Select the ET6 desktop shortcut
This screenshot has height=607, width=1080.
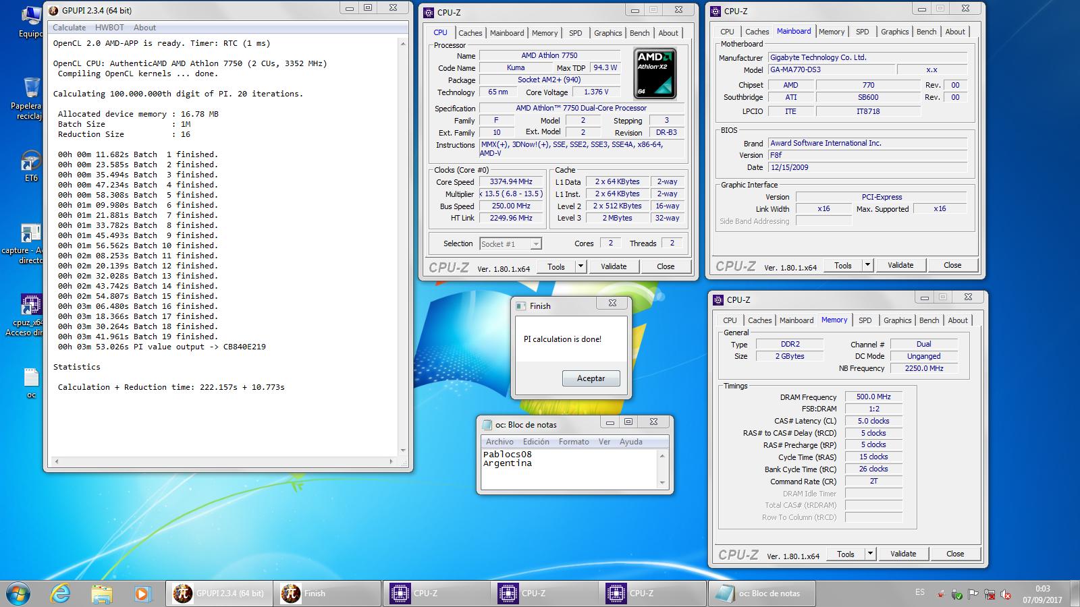[31, 167]
